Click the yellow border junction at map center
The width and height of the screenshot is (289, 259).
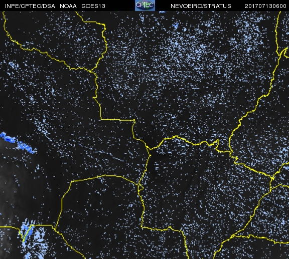149,149
